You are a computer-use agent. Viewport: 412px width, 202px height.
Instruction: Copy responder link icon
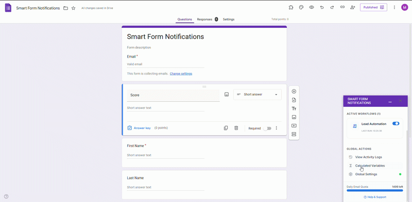tap(342, 7)
